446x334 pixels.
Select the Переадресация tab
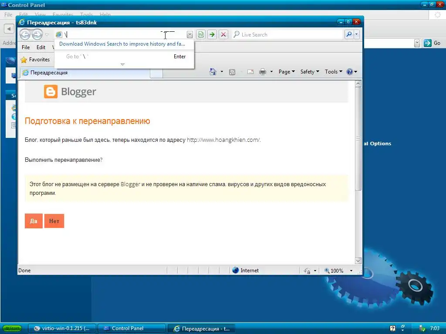coord(85,73)
